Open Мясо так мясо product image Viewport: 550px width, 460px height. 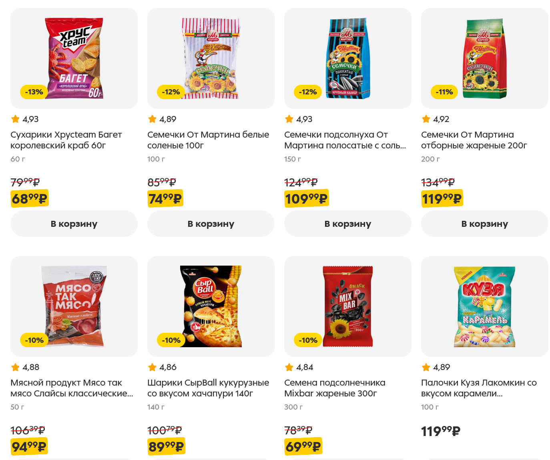tap(74, 306)
